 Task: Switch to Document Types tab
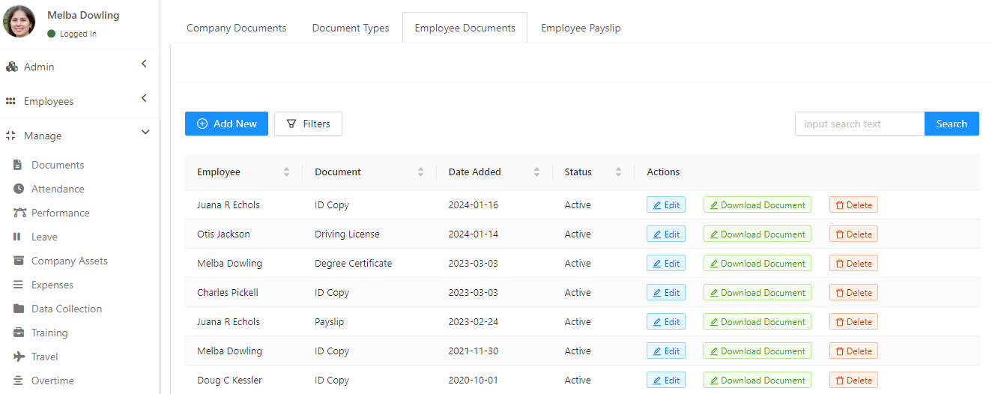click(x=351, y=28)
